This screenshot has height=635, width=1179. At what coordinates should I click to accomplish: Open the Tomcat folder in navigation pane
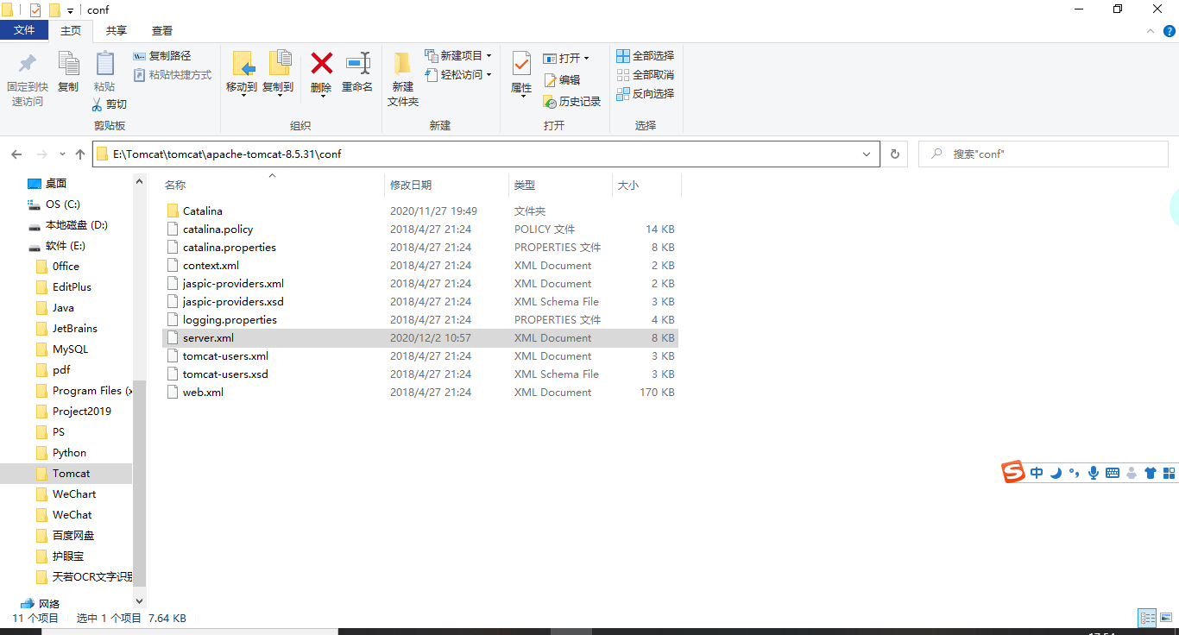(x=66, y=474)
